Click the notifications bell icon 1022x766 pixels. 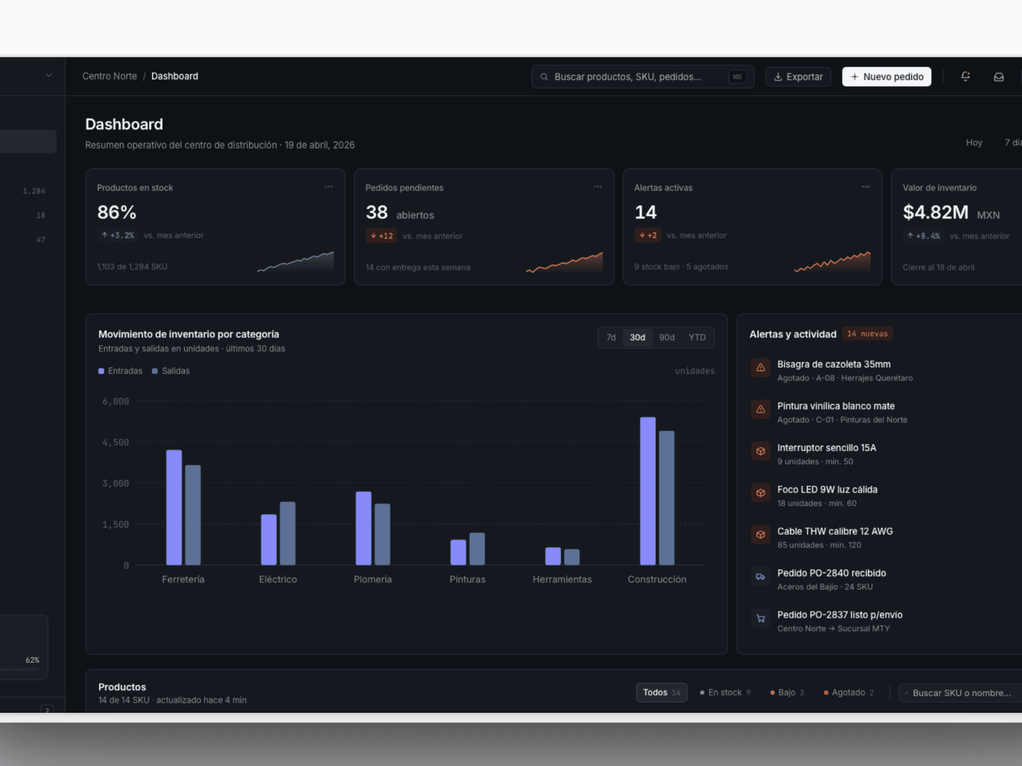click(965, 77)
